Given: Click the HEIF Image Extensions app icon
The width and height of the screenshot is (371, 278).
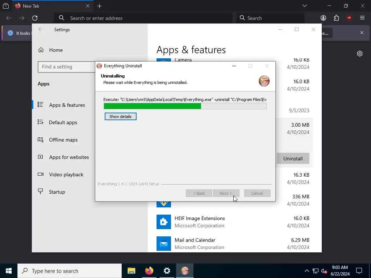Looking at the screenshot, I should [164, 222].
